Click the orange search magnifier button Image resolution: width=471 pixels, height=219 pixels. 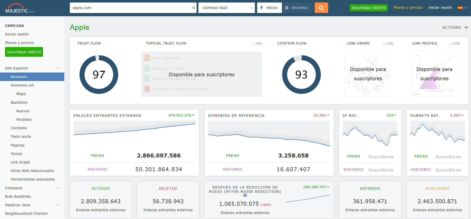[x=321, y=8]
